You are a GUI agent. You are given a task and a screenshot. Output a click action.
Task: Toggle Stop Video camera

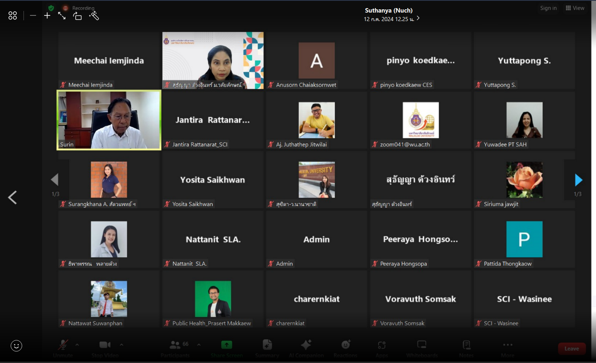click(105, 345)
